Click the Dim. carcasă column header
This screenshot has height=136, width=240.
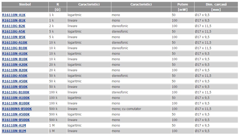tap(216, 4)
